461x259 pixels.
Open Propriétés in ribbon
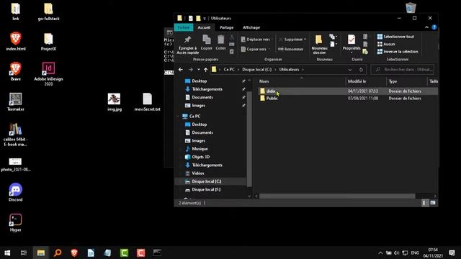tap(352, 43)
